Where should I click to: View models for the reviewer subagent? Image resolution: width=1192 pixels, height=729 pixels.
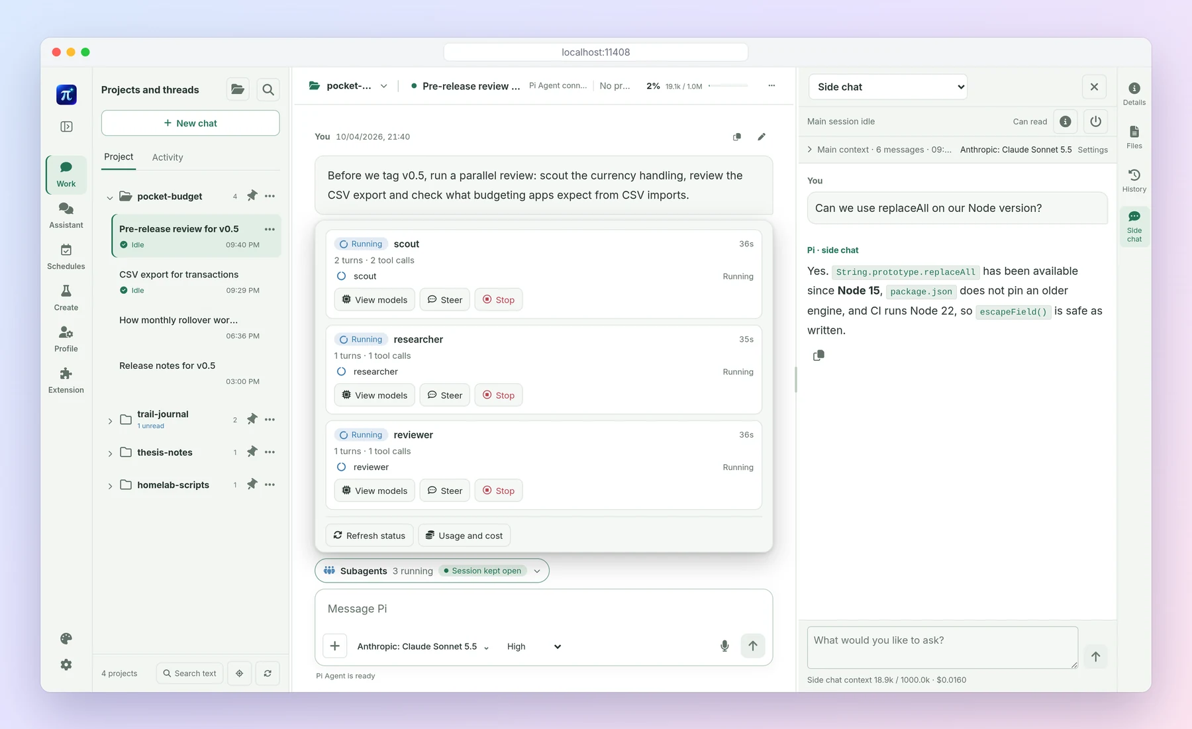click(375, 491)
